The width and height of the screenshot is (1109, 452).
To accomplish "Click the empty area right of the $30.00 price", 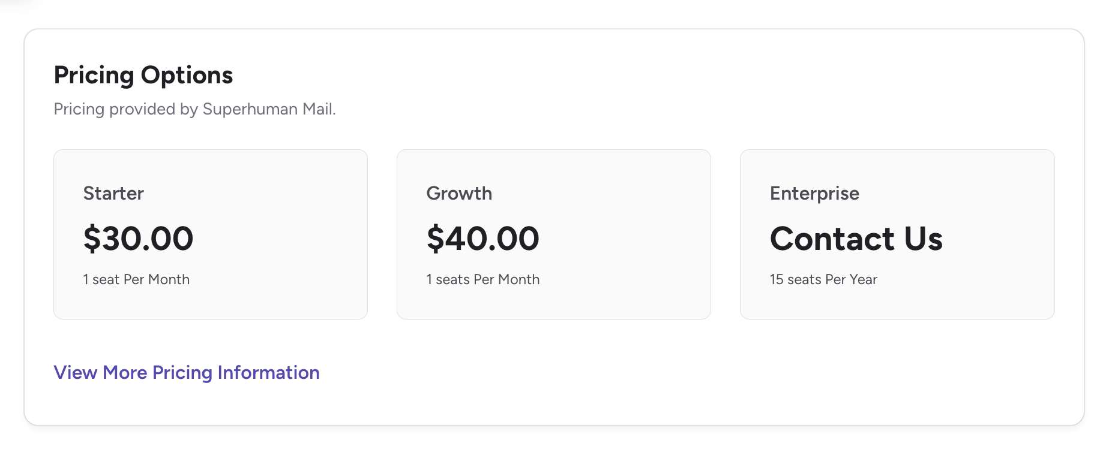I will point(282,239).
